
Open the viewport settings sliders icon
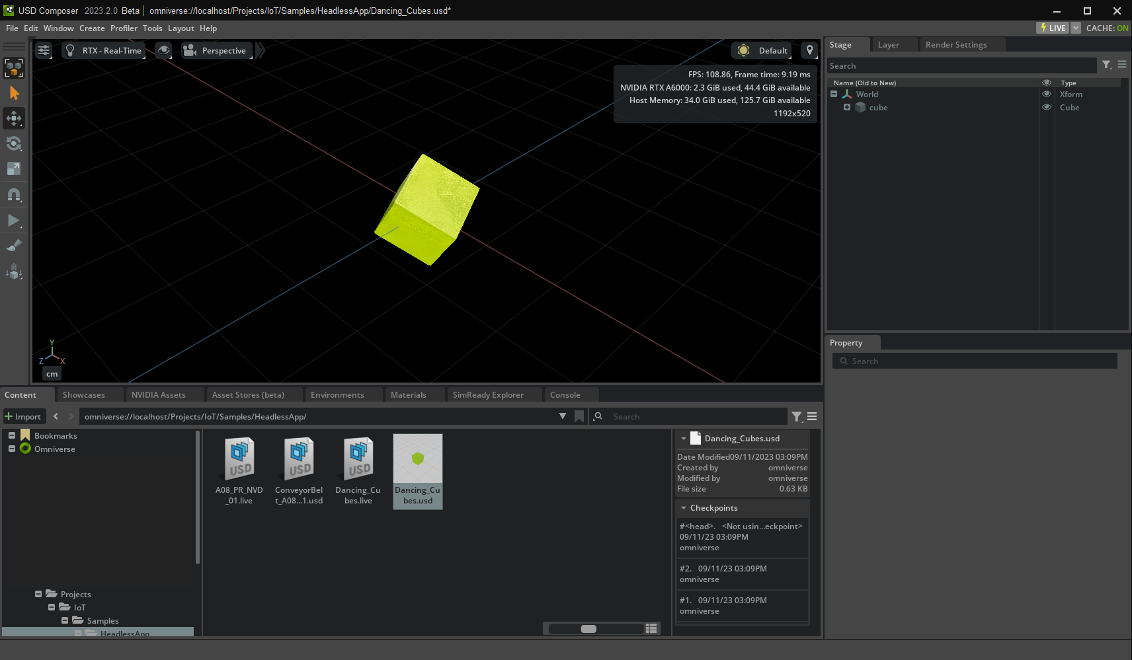(44, 51)
